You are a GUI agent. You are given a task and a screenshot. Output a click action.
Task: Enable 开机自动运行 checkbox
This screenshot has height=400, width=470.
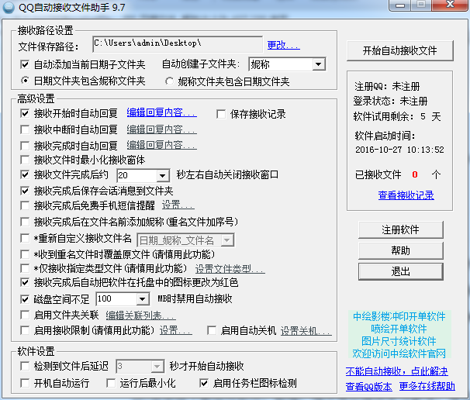pos(25,383)
